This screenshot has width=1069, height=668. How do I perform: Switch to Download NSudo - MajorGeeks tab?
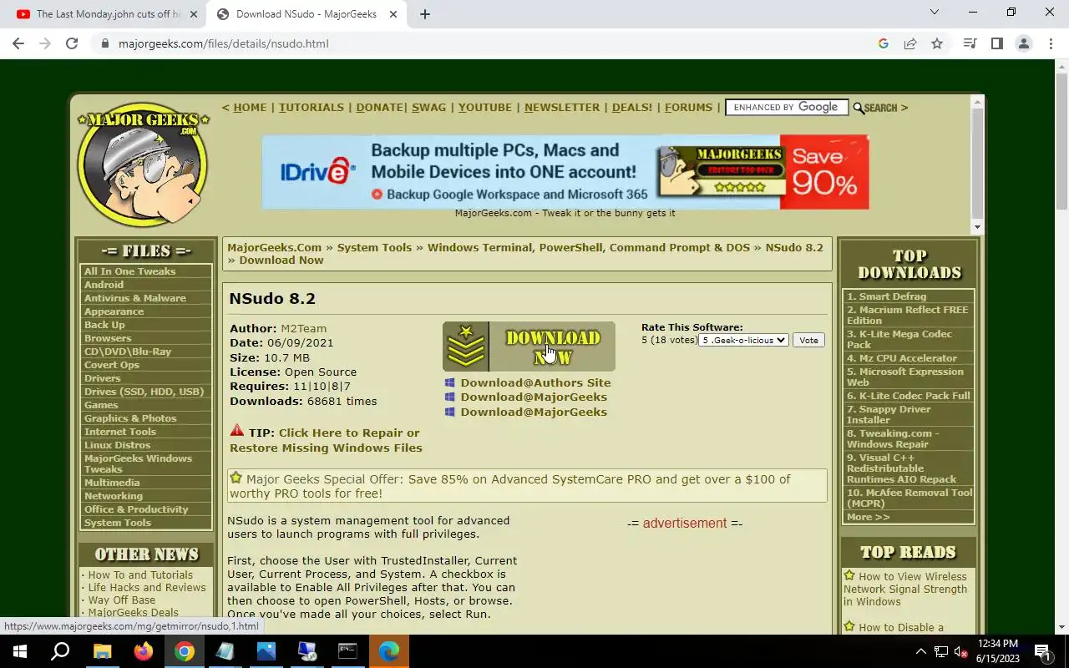coord(306,14)
